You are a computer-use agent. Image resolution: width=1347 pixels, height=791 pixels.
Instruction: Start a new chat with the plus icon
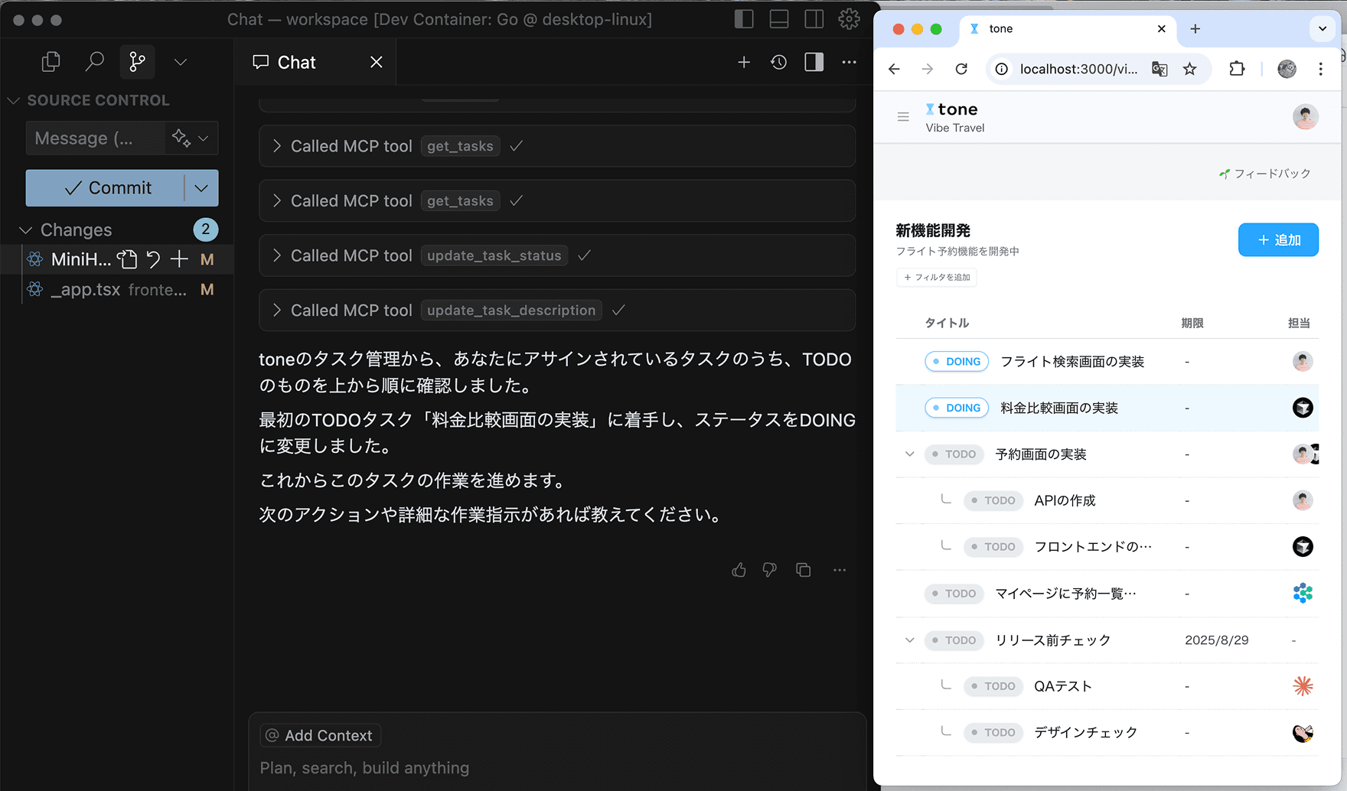pos(743,62)
